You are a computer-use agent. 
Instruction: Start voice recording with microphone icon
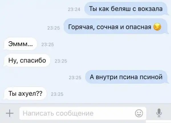159,113
